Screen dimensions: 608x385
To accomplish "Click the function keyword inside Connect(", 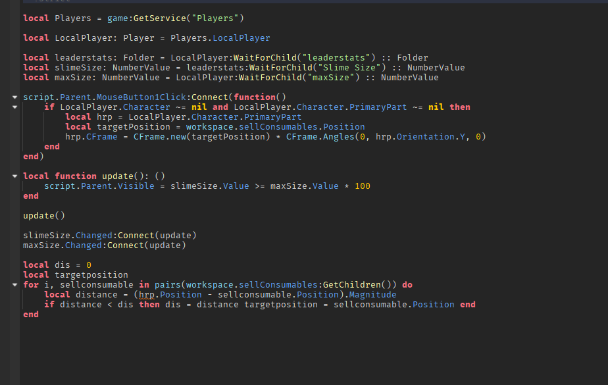I will 255,97.
